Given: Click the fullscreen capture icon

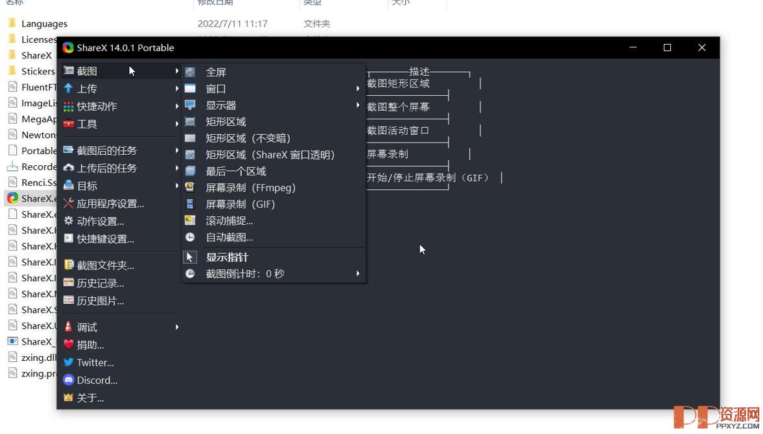Looking at the screenshot, I should point(190,72).
